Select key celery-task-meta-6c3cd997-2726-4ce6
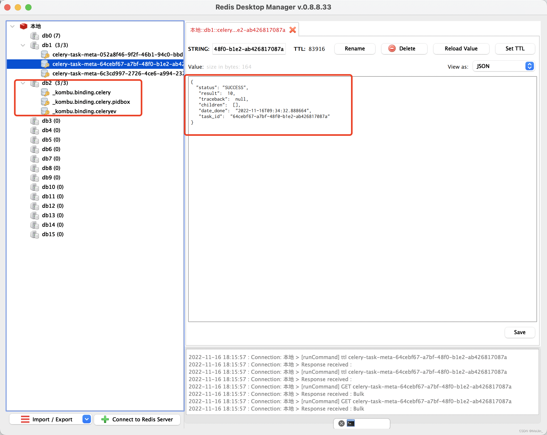 [x=118, y=73]
